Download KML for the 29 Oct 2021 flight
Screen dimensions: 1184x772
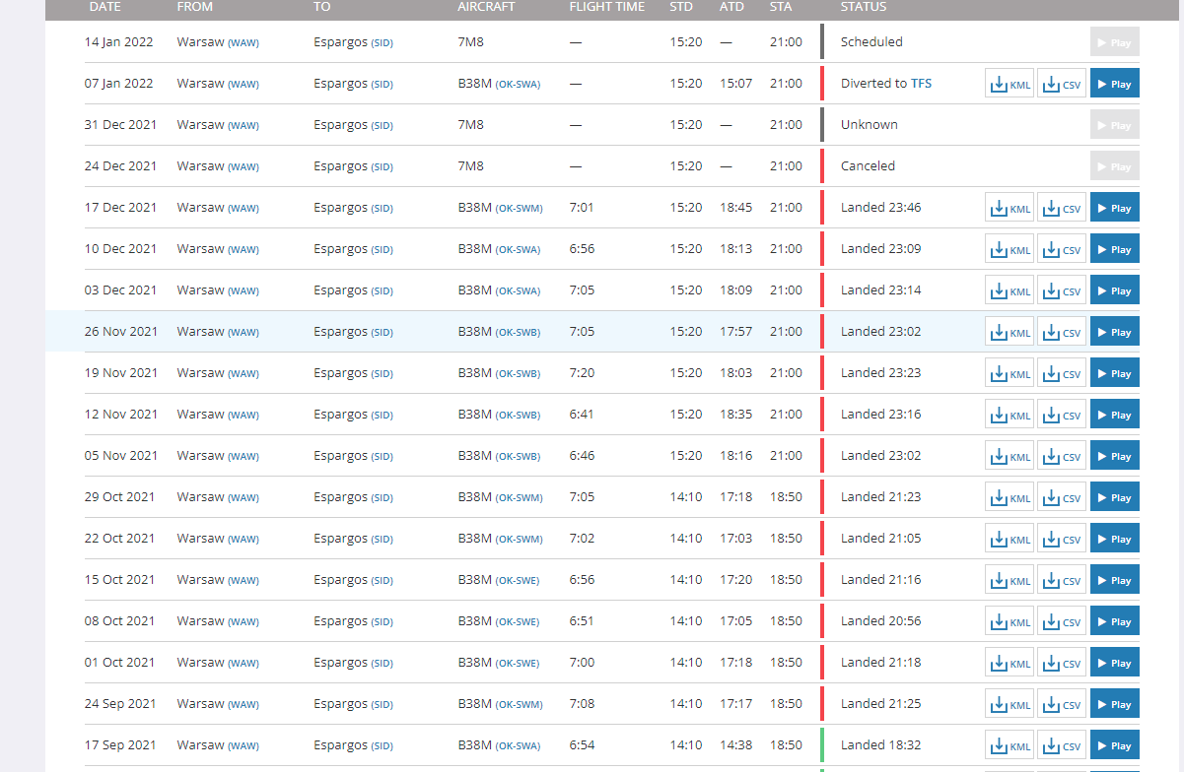(x=1010, y=497)
